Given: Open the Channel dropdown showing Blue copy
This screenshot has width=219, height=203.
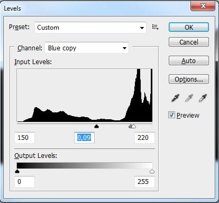Looking at the screenshot, I should [x=87, y=48].
